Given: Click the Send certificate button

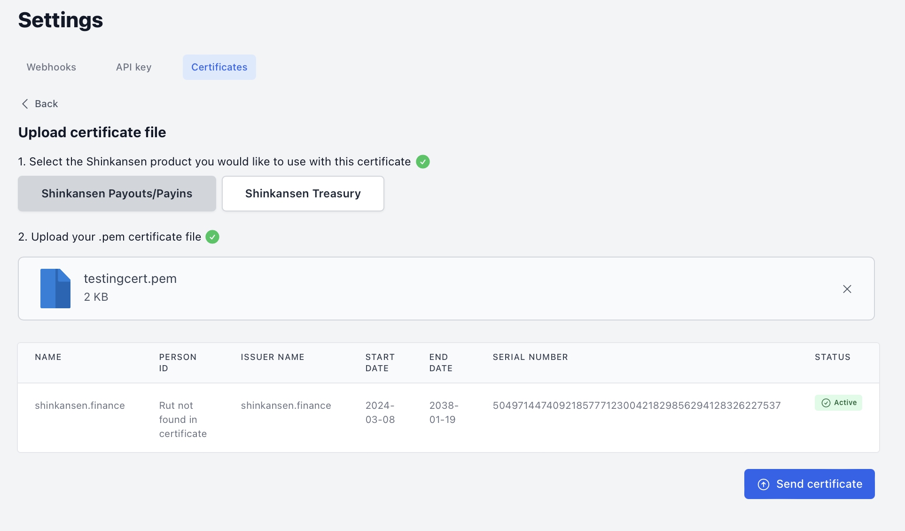Looking at the screenshot, I should [x=809, y=484].
